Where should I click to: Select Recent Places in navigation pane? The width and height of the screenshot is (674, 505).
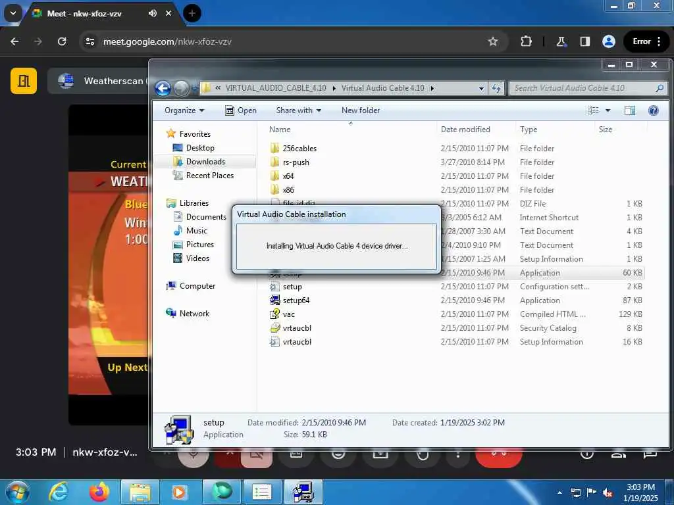(x=203, y=176)
